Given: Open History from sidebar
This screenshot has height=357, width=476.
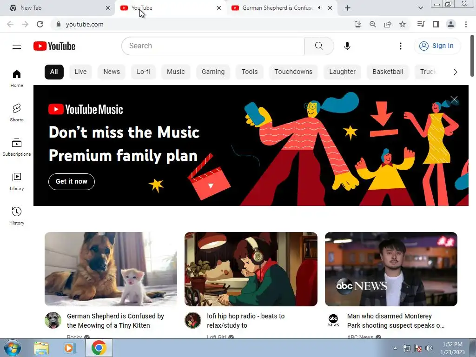Looking at the screenshot, I should (x=17, y=216).
